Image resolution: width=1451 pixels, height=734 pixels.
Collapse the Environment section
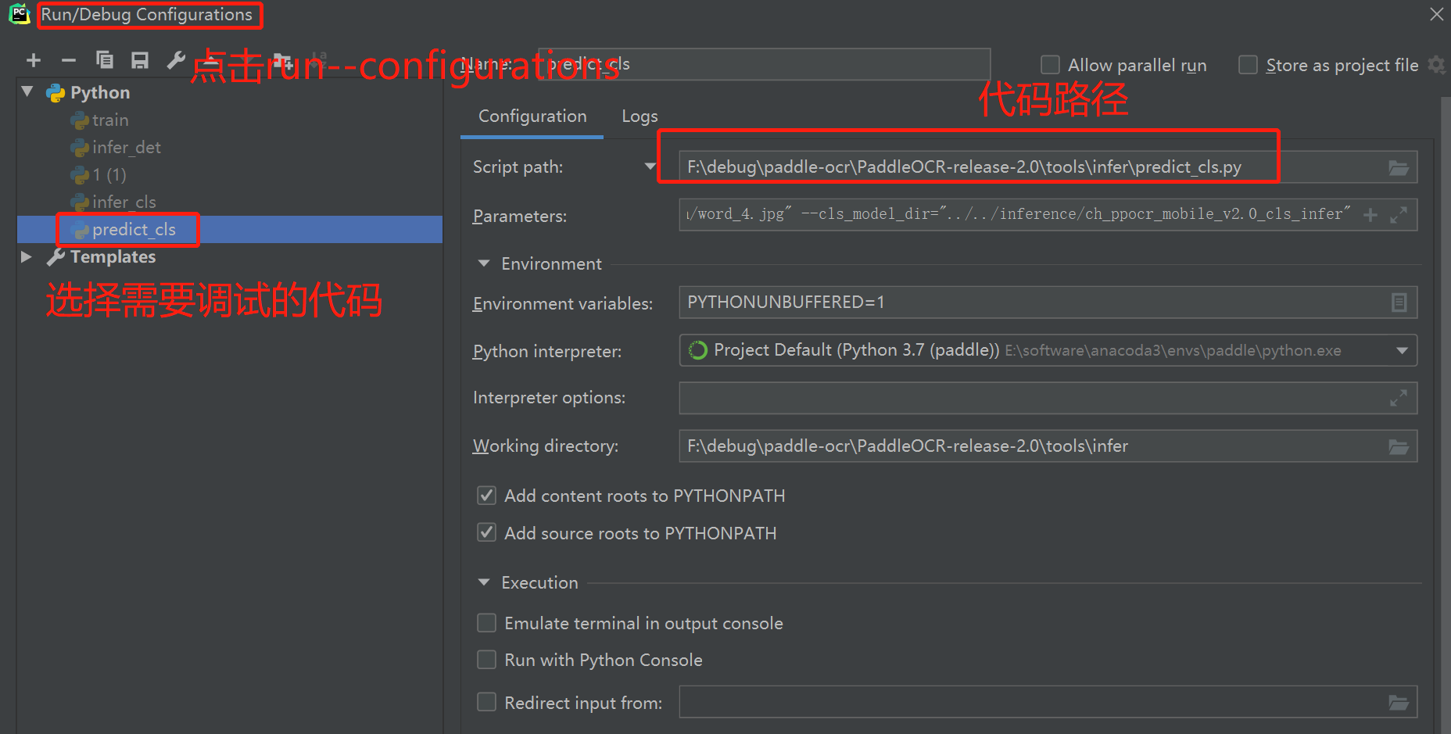483,263
